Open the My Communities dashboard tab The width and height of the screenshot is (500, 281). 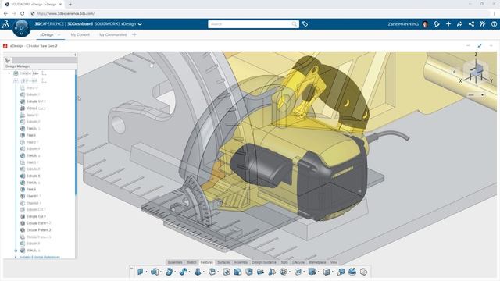tap(112, 34)
